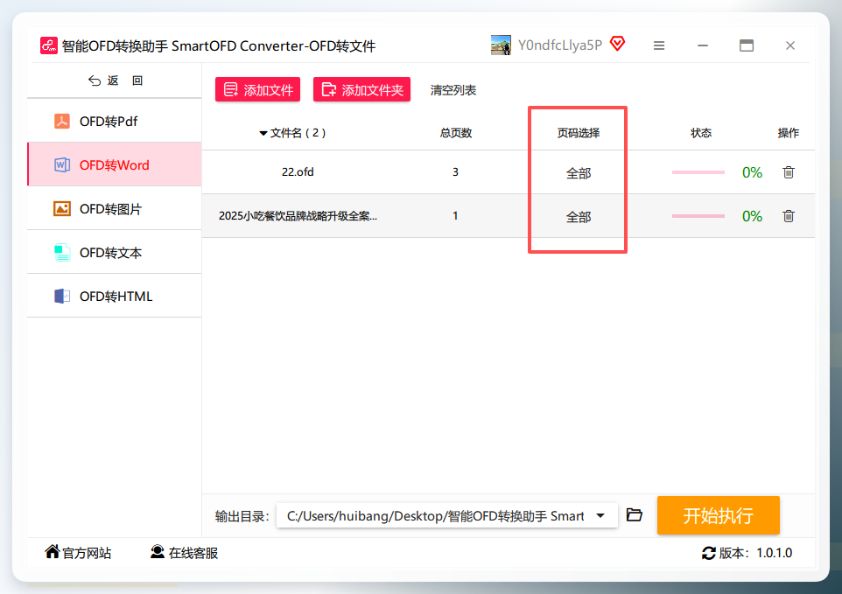Go back with the 返回 button
Screen dimensions: 842x594
pos(116,80)
